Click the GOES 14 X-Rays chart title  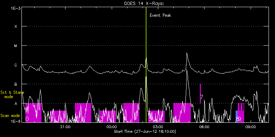pos(144,4)
